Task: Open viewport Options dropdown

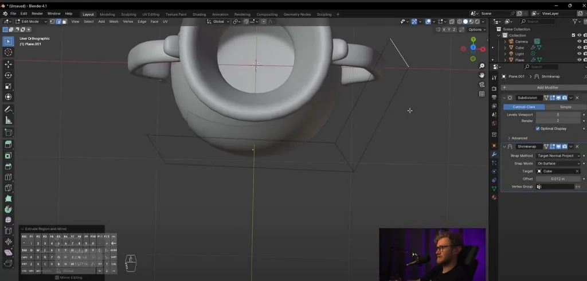Action: (476, 30)
